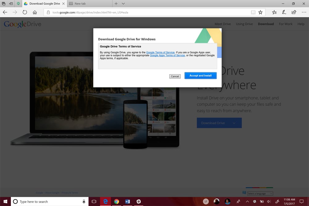Open the Favorites hub icon
This screenshot has width=309, height=206.
tap(274, 12)
